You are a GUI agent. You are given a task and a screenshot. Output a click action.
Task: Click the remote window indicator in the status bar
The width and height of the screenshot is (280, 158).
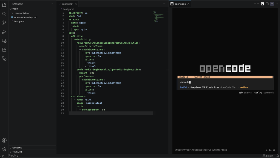tap(3, 156)
